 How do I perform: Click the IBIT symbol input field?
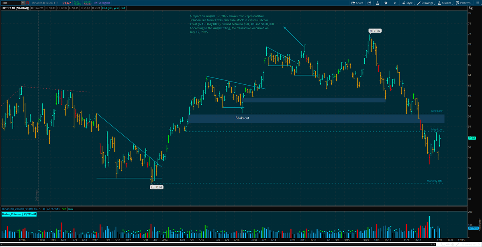coord(11,3)
